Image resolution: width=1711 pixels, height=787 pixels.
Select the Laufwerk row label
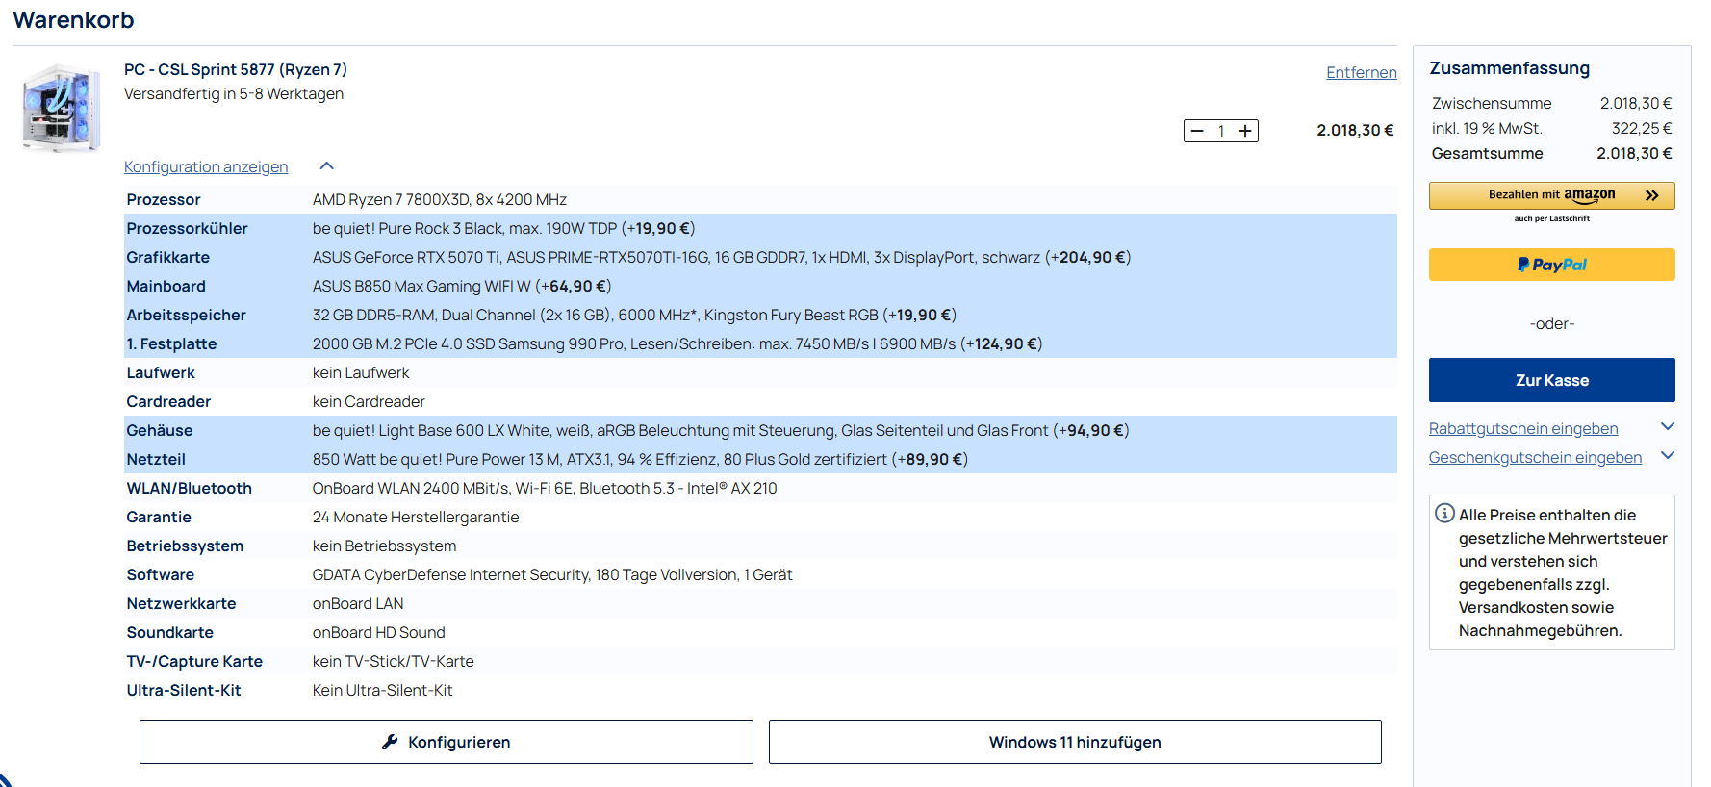(x=161, y=372)
